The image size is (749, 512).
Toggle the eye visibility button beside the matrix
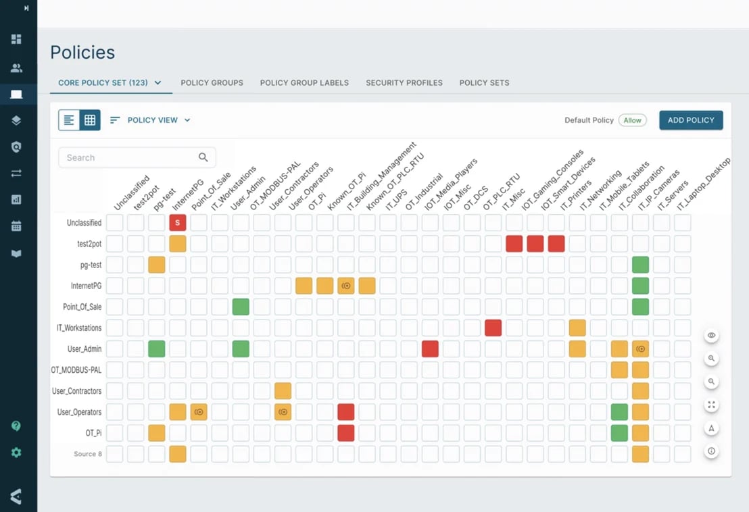(x=711, y=335)
